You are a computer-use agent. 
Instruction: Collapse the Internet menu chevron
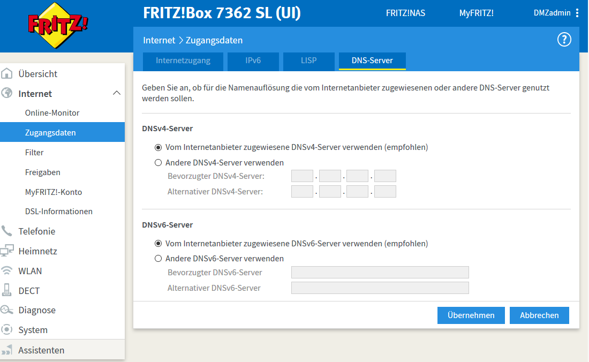coord(117,93)
